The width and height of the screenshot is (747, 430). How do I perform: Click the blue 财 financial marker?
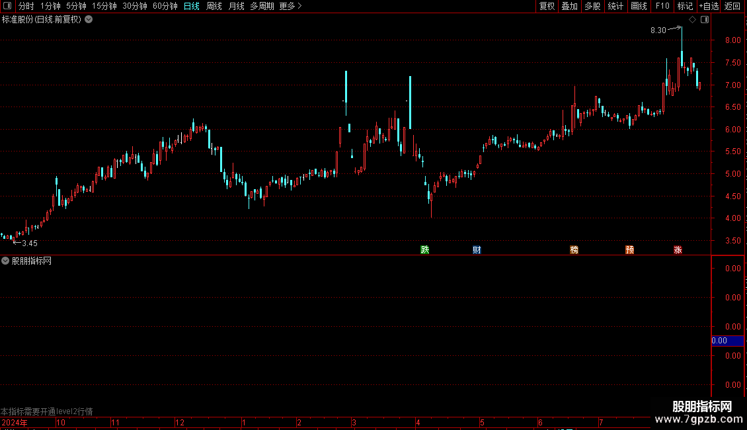click(477, 250)
